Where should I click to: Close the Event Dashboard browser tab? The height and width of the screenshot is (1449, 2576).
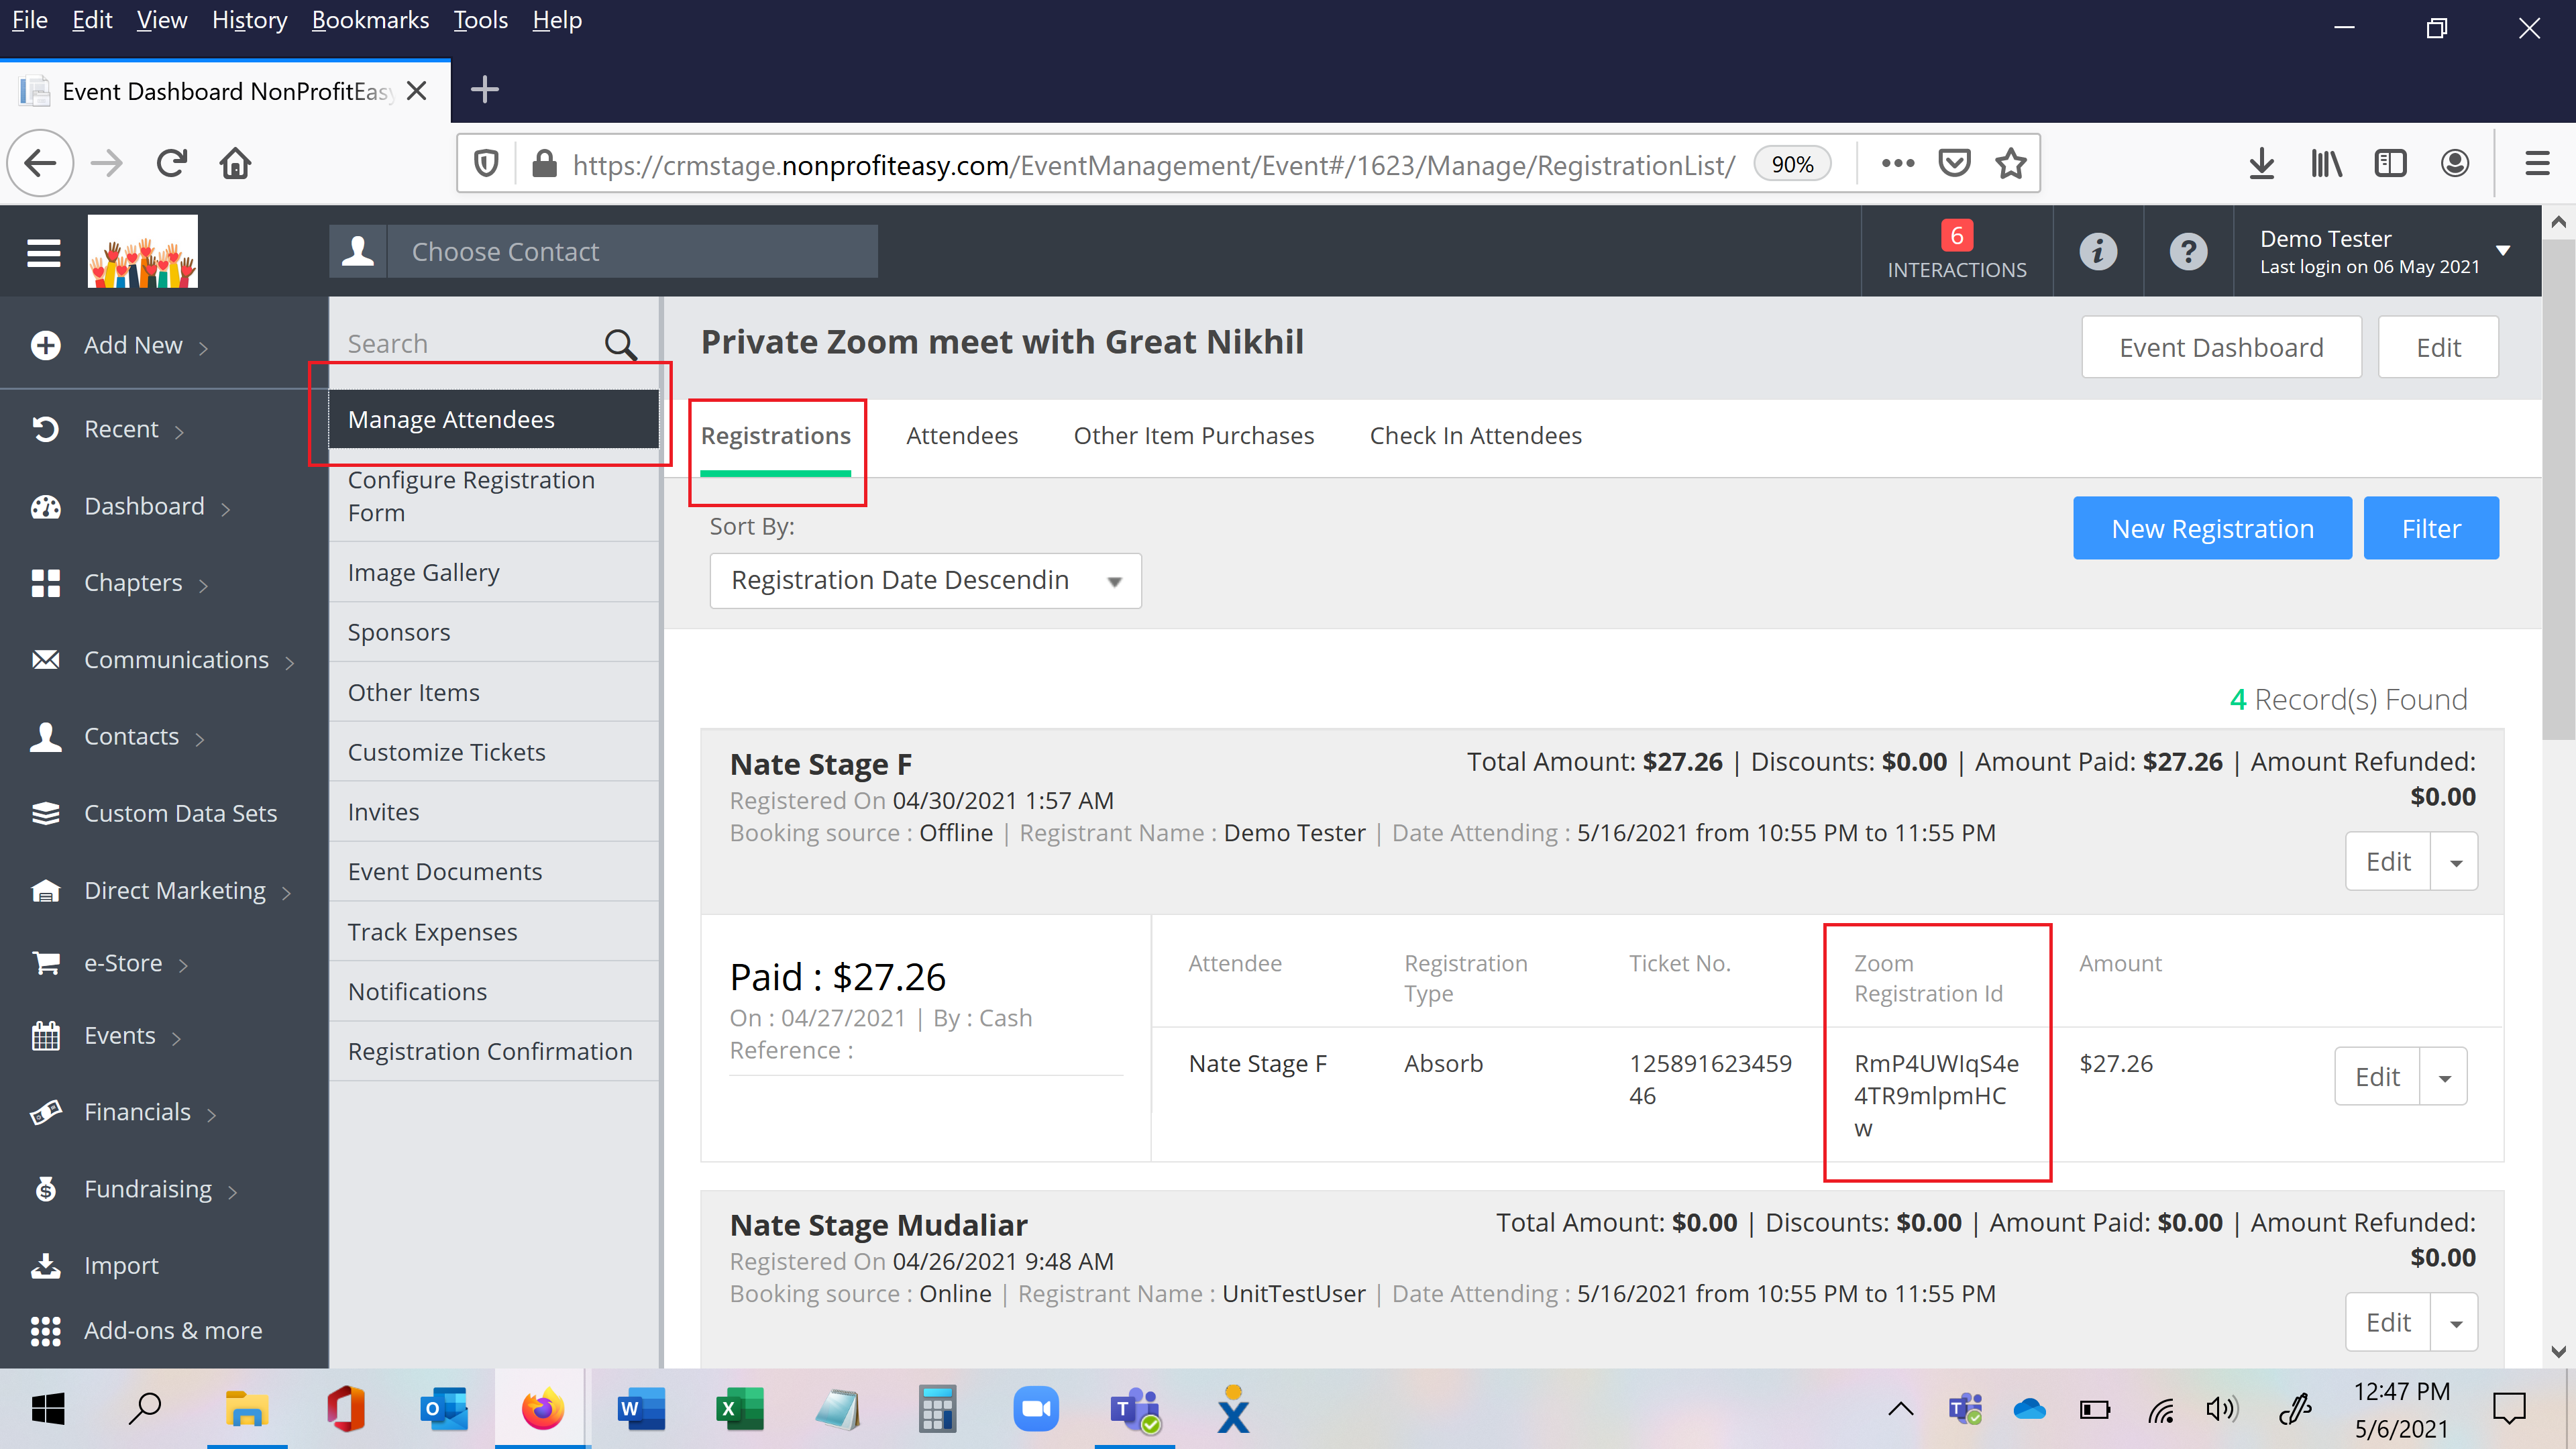pyautogui.click(x=418, y=91)
